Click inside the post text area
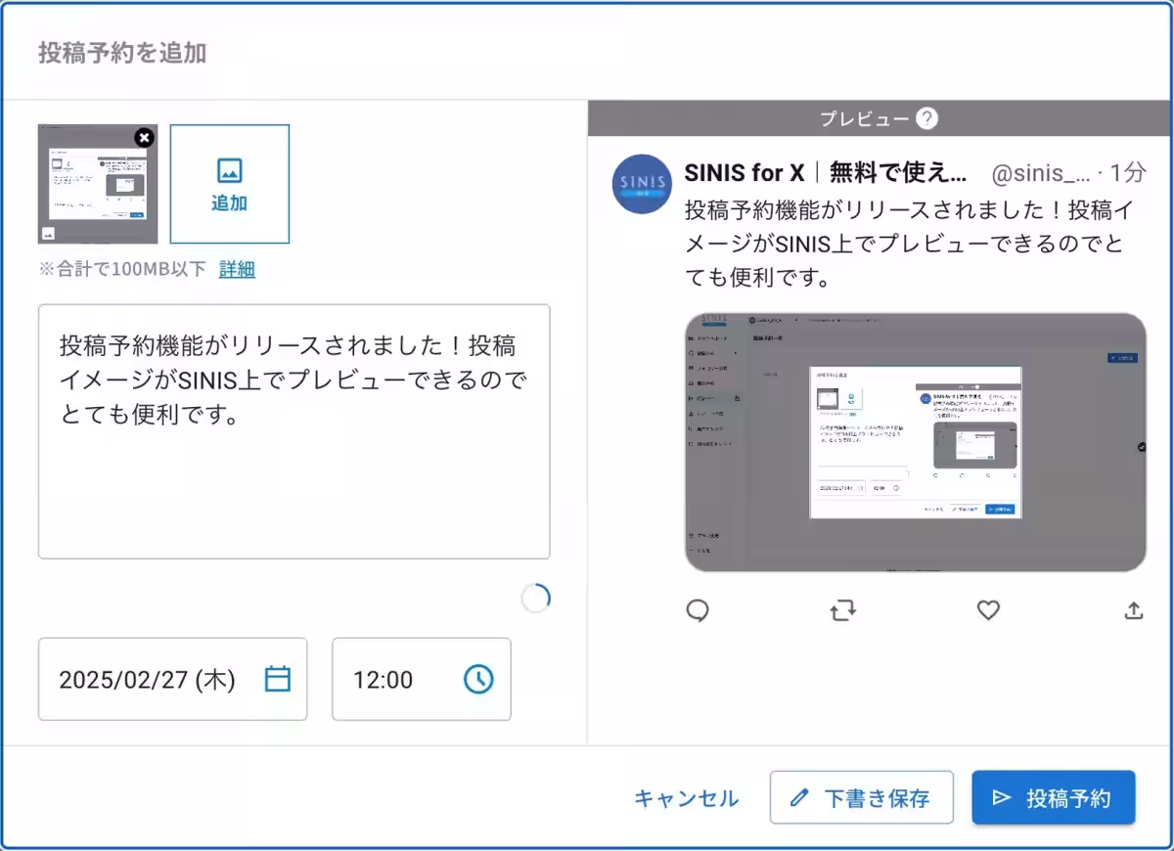The height and width of the screenshot is (851, 1174). tap(293, 430)
